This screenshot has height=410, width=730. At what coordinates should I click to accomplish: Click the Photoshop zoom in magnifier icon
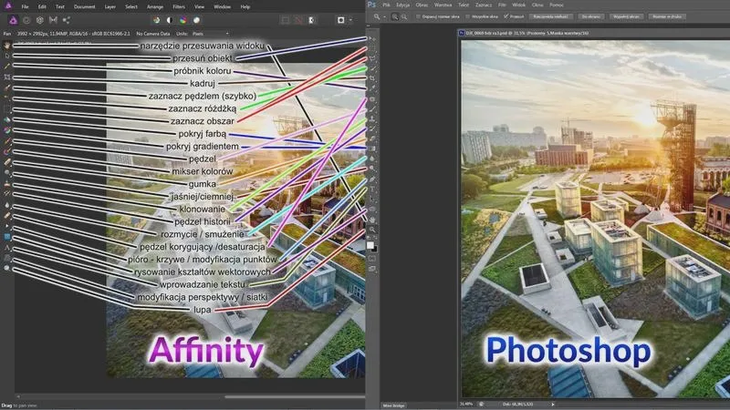point(392,16)
